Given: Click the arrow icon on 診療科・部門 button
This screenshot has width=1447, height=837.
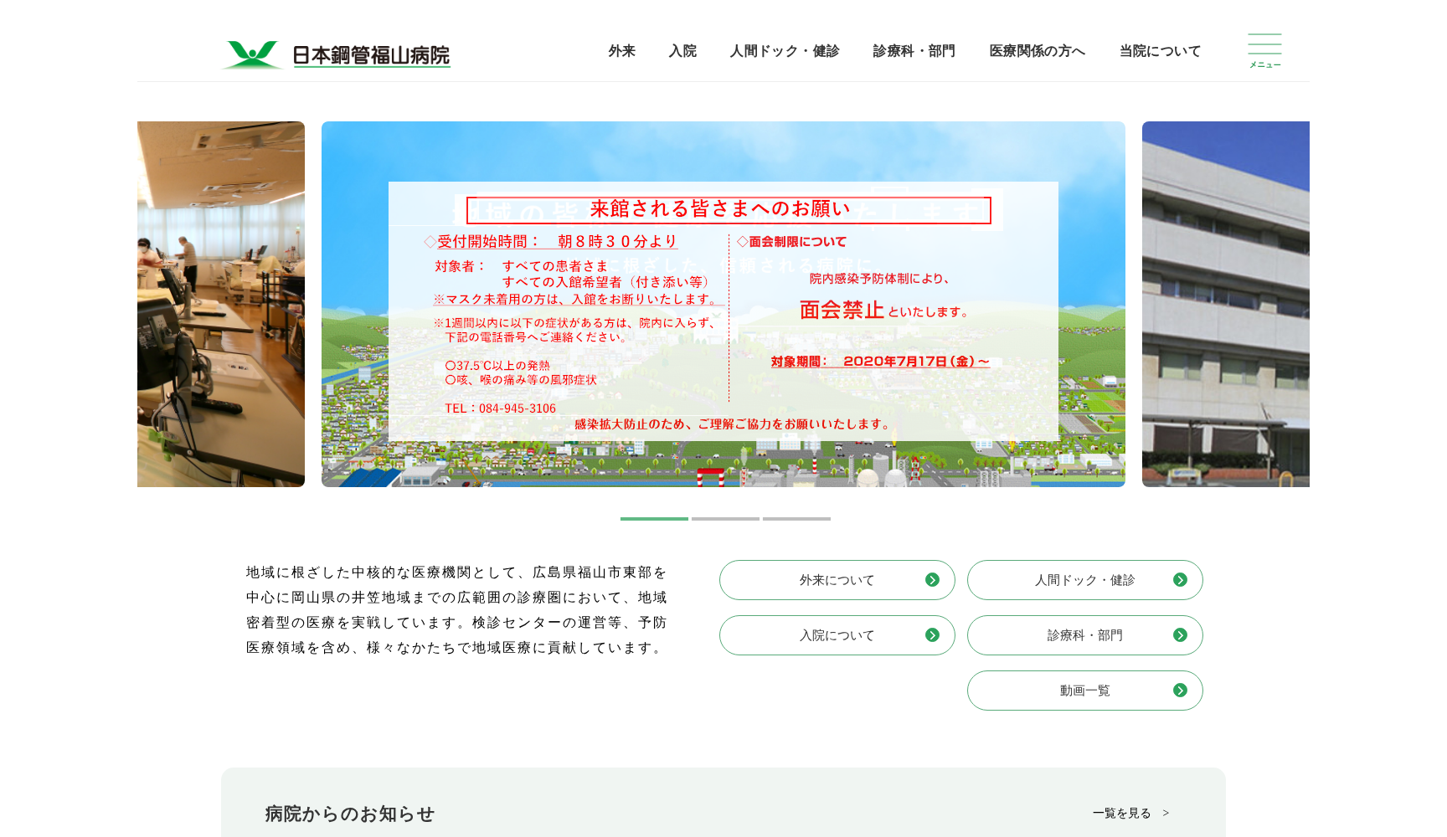Looking at the screenshot, I should pyautogui.click(x=1181, y=635).
